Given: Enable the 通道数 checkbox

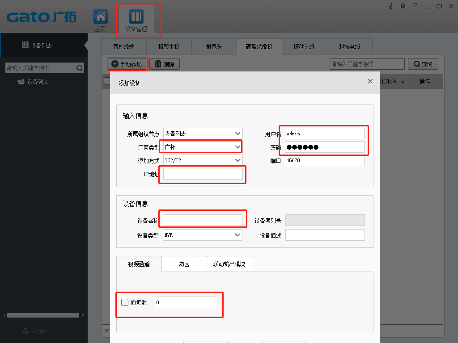Looking at the screenshot, I should click(124, 302).
